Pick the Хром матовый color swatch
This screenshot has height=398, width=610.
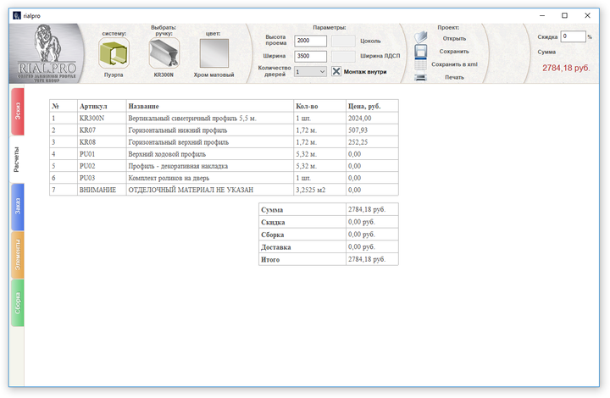213,54
